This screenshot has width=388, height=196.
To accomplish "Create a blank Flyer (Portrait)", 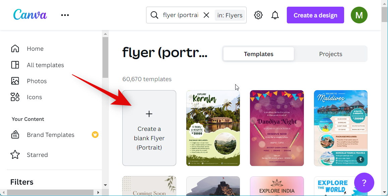I will [x=149, y=128].
